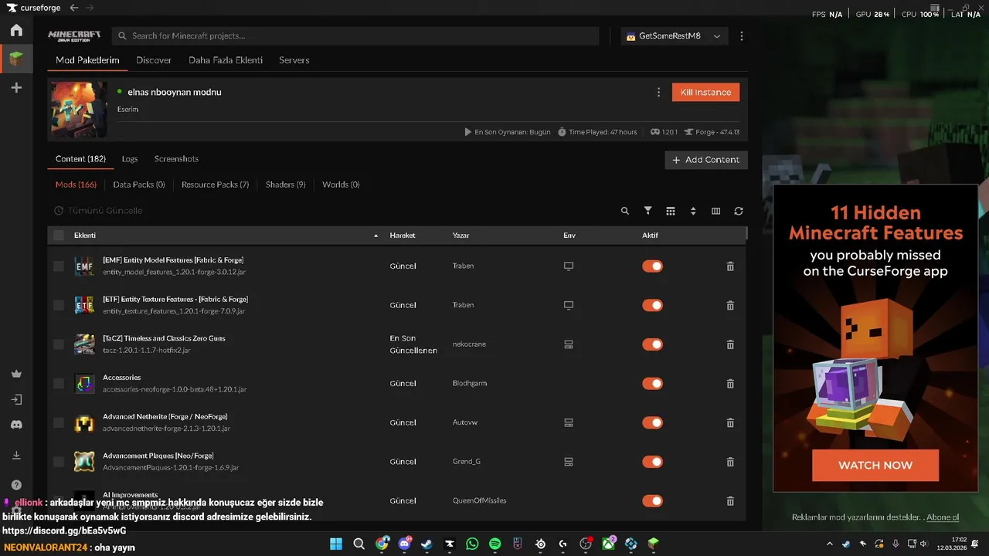This screenshot has height=556, width=989.
Task: Focus the Search for Minecraft projects field
Action: point(355,36)
